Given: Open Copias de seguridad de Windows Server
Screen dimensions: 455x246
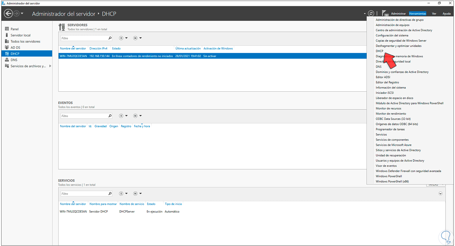Looking at the screenshot, I should [401, 41].
